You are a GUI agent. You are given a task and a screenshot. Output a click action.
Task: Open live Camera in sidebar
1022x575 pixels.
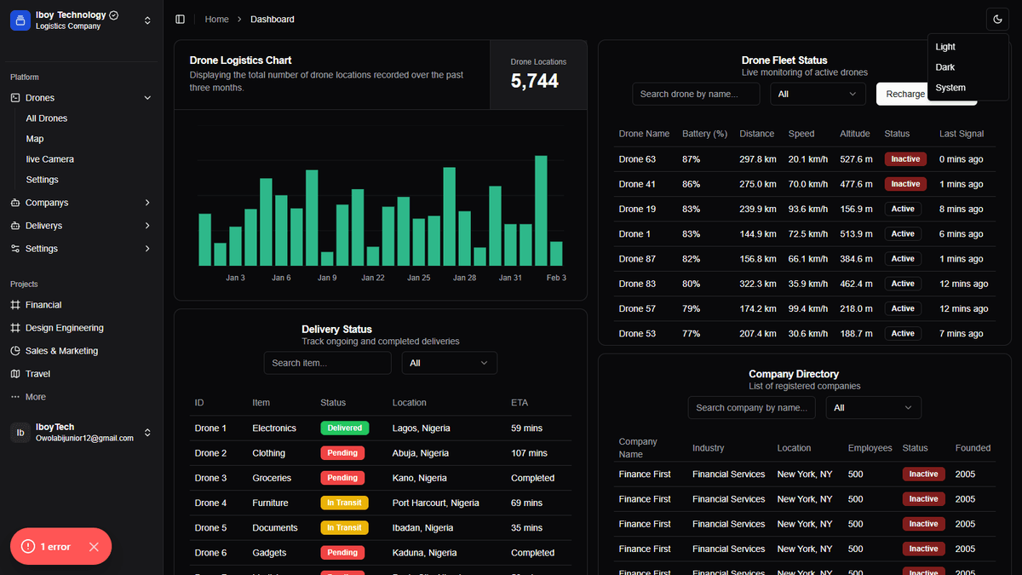tap(50, 159)
